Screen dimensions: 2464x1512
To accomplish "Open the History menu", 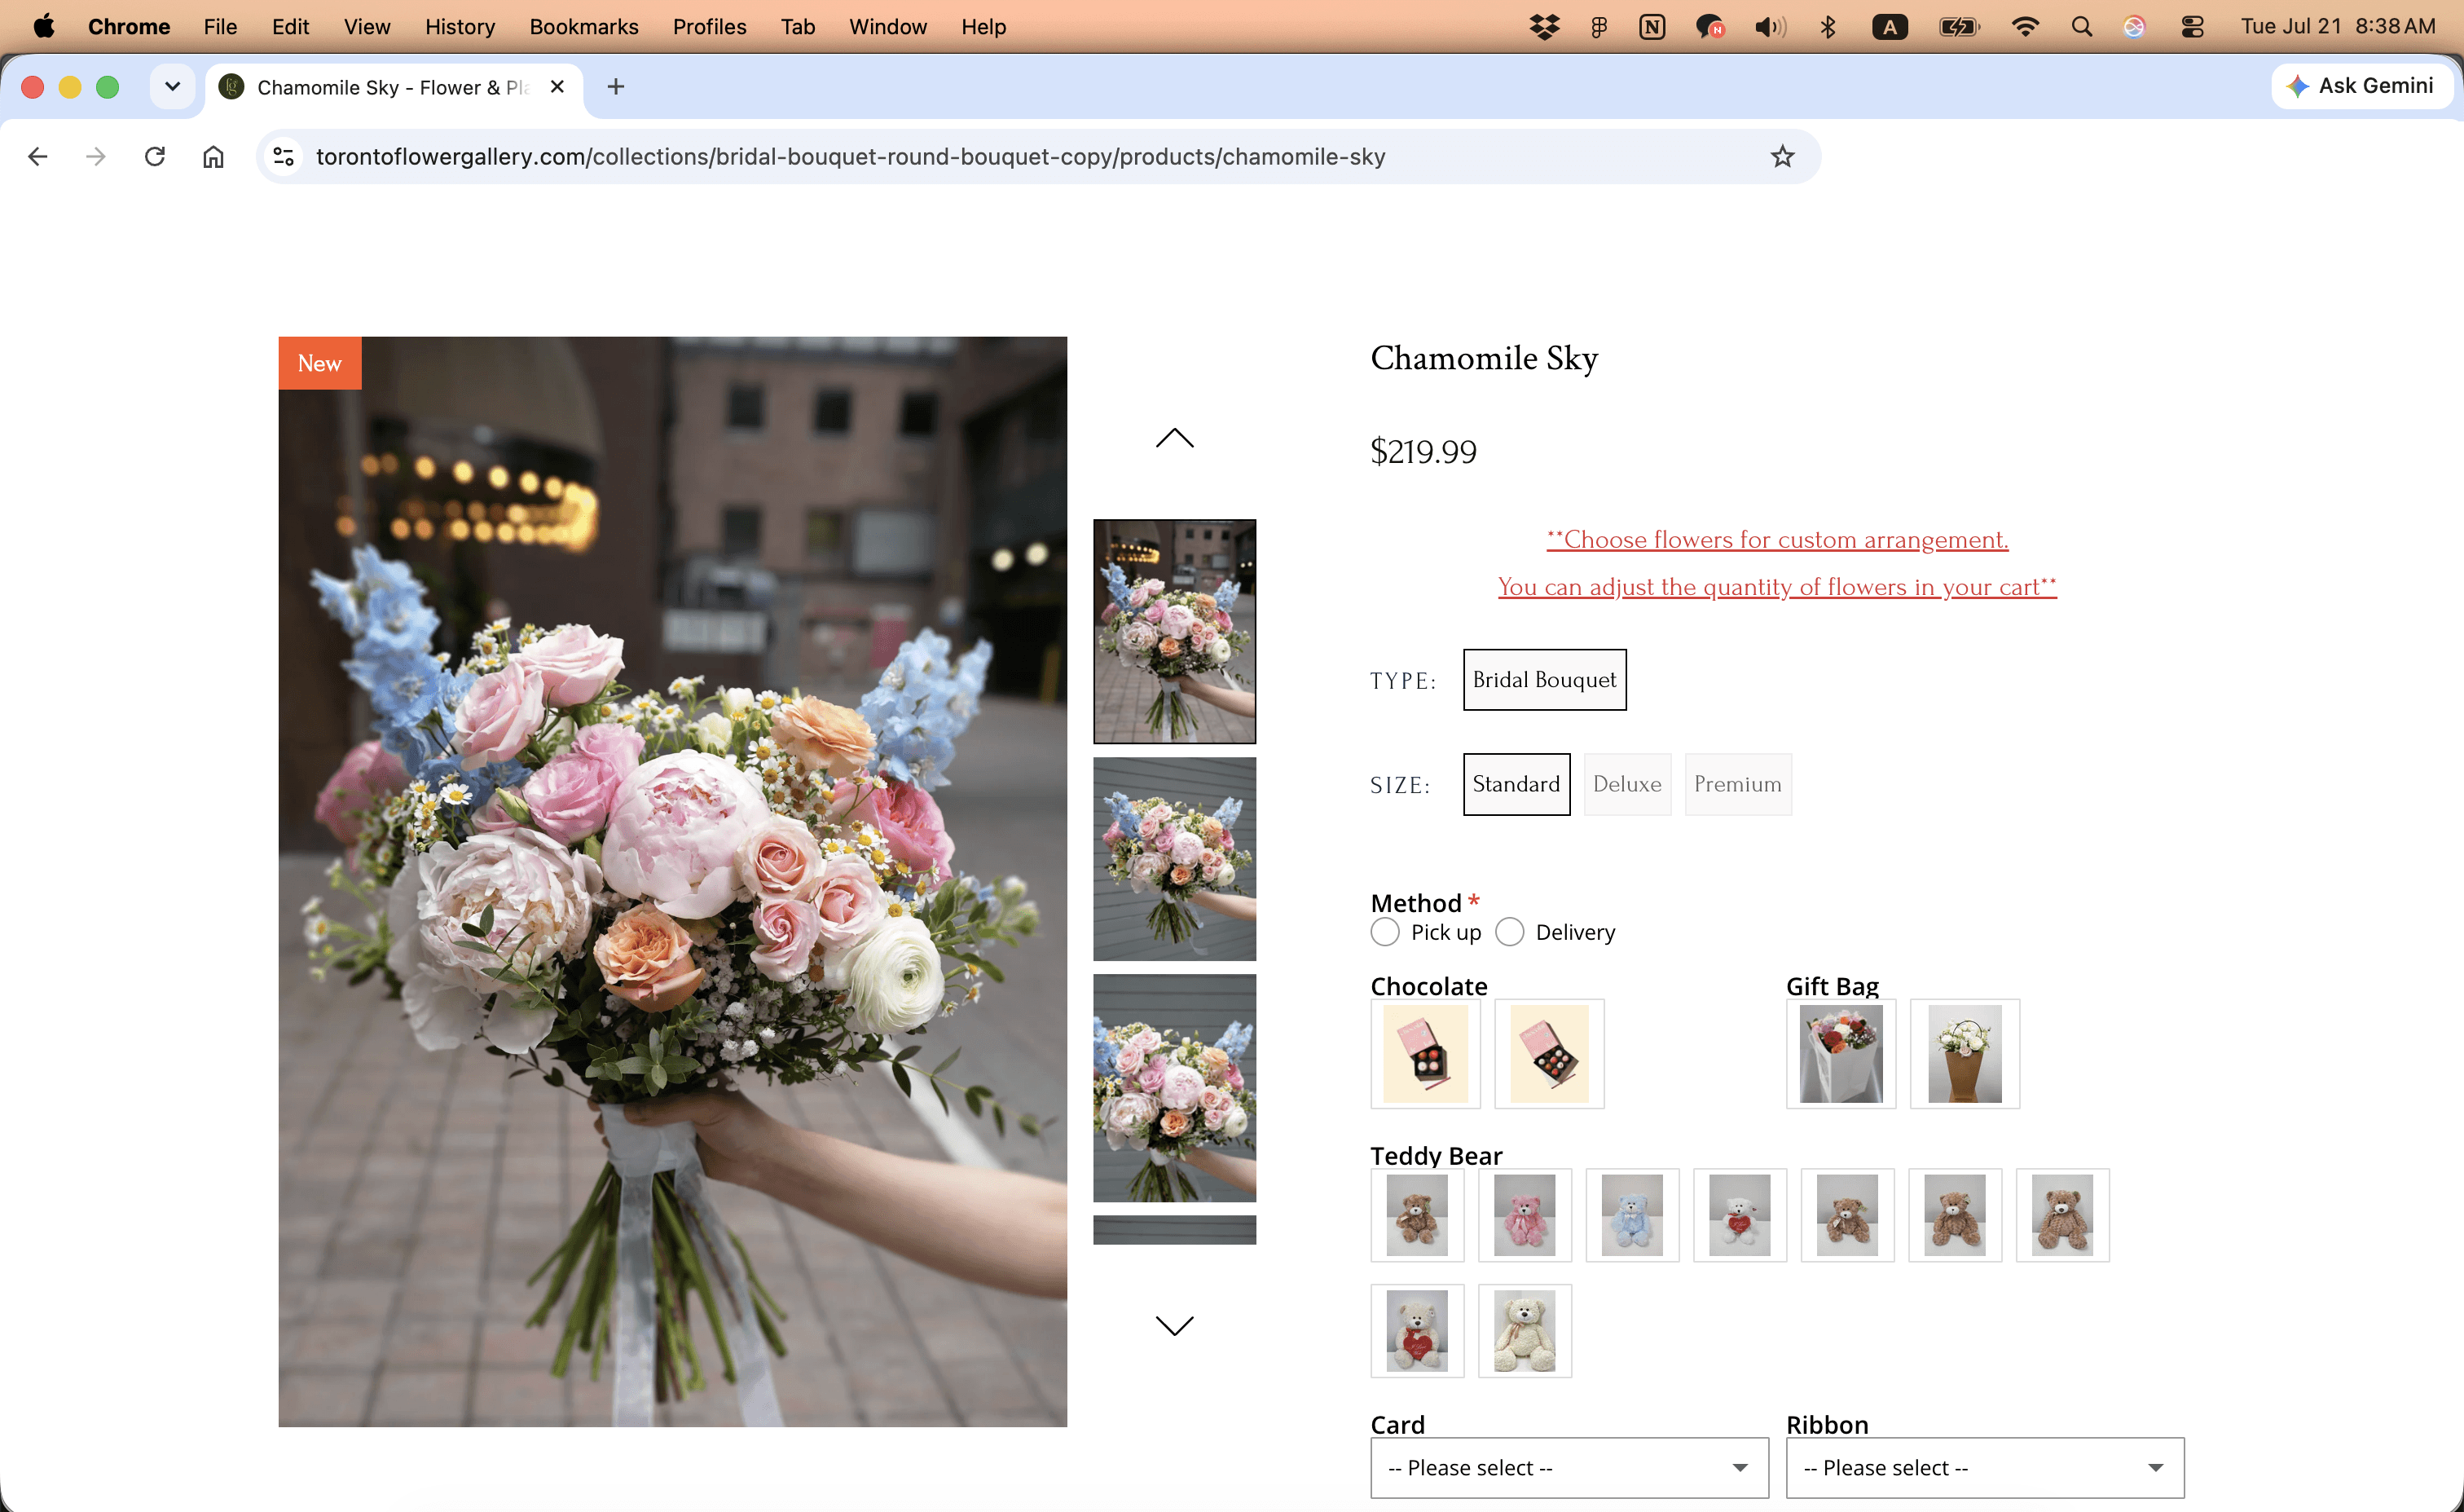I will 459,27.
